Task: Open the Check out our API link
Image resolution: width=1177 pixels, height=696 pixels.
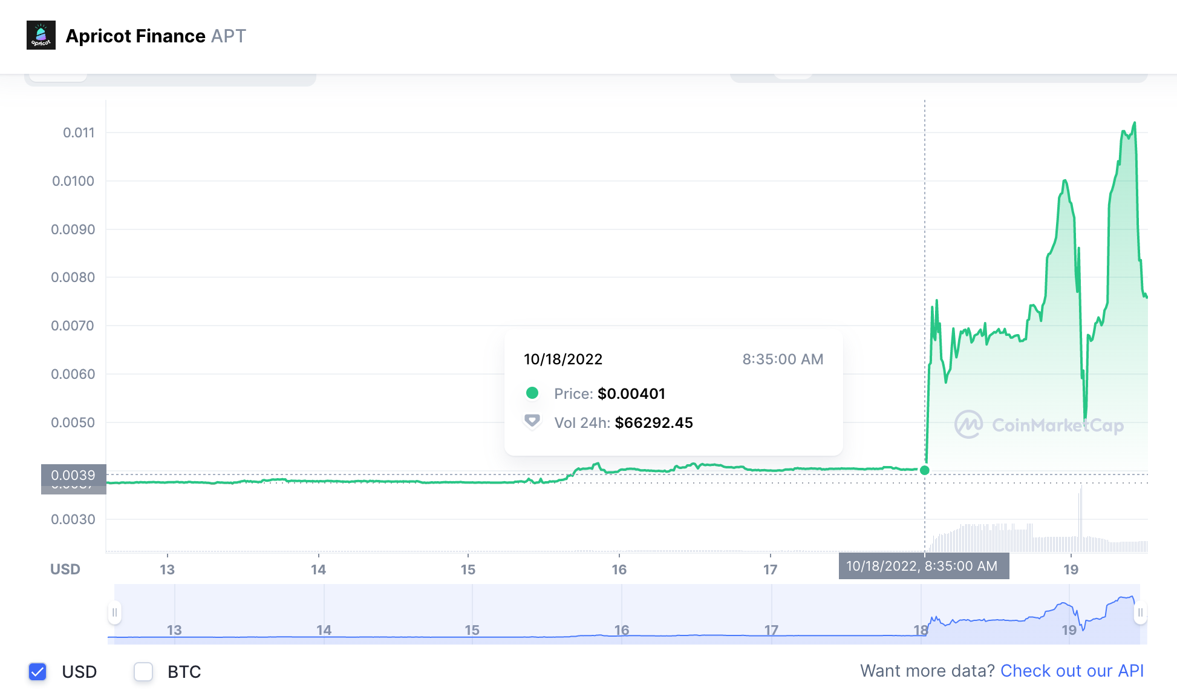Action: click(x=1072, y=671)
